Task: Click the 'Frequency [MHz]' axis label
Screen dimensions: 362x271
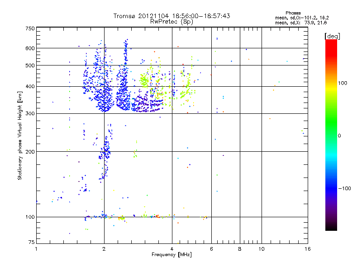Action: 171,255
